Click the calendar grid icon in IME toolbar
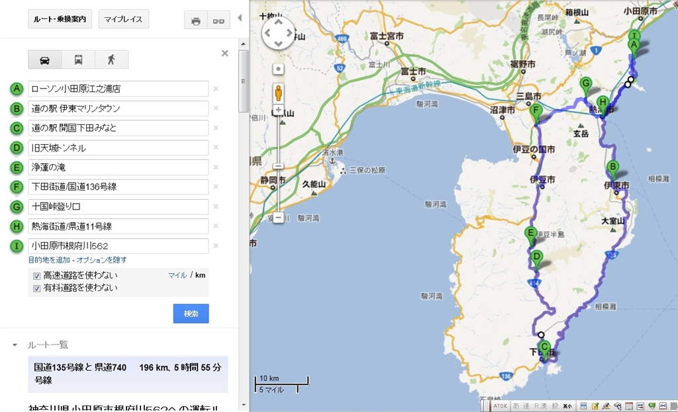Viewport: 678px width, 412px height. pyautogui.click(x=629, y=406)
